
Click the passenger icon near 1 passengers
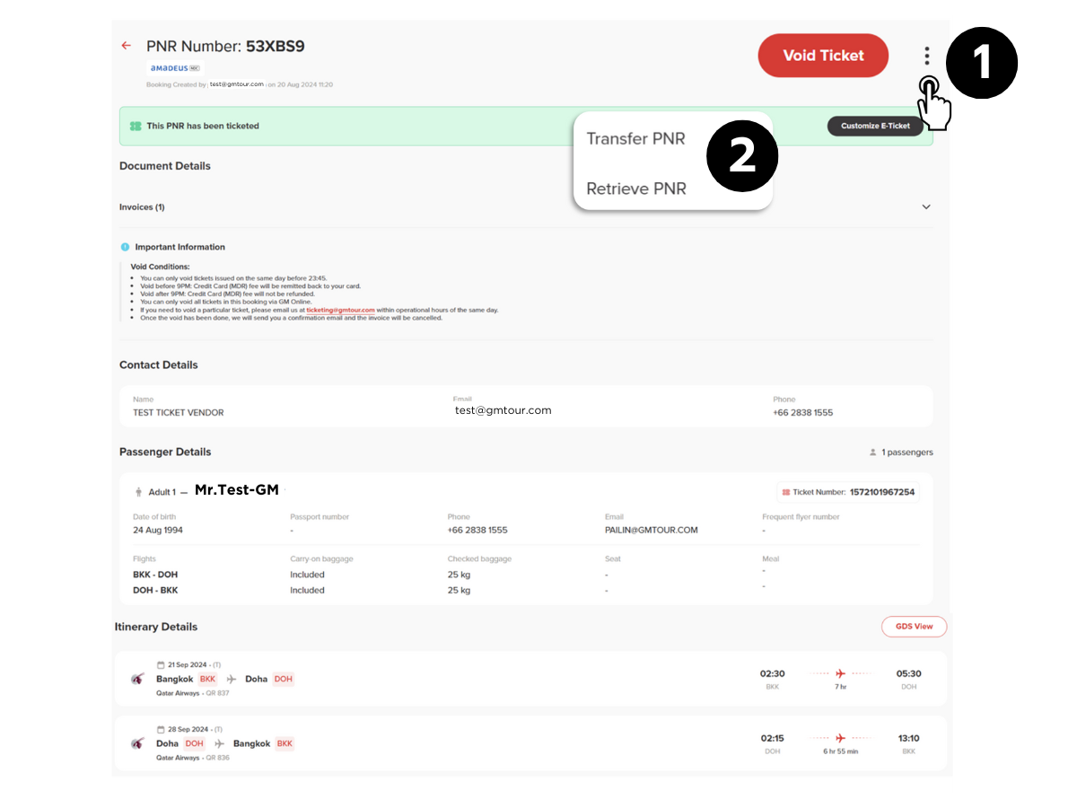tap(873, 452)
